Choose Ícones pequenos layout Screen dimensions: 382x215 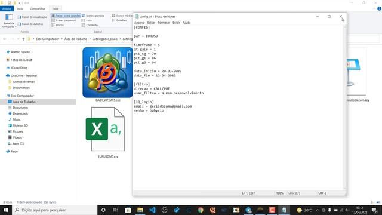point(64,20)
